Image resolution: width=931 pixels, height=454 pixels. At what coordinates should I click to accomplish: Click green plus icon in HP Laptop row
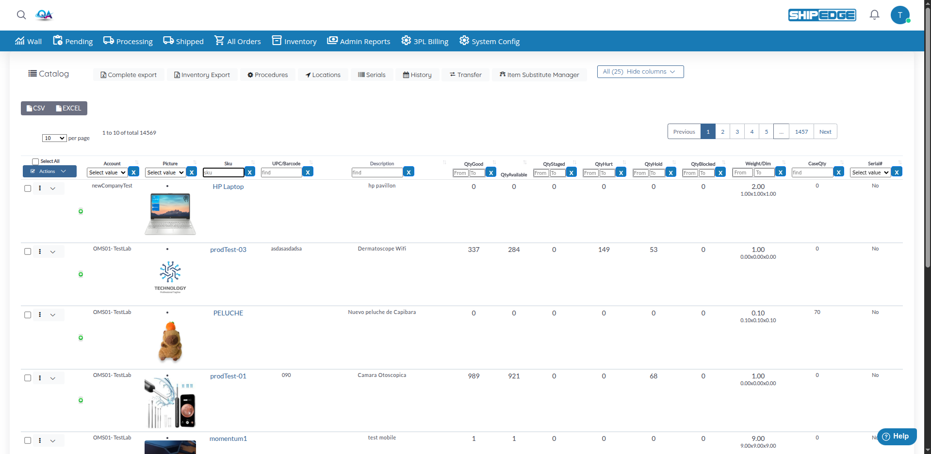point(81,211)
